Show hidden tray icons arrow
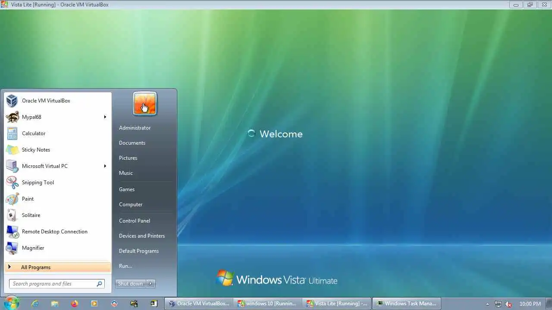 click(488, 304)
